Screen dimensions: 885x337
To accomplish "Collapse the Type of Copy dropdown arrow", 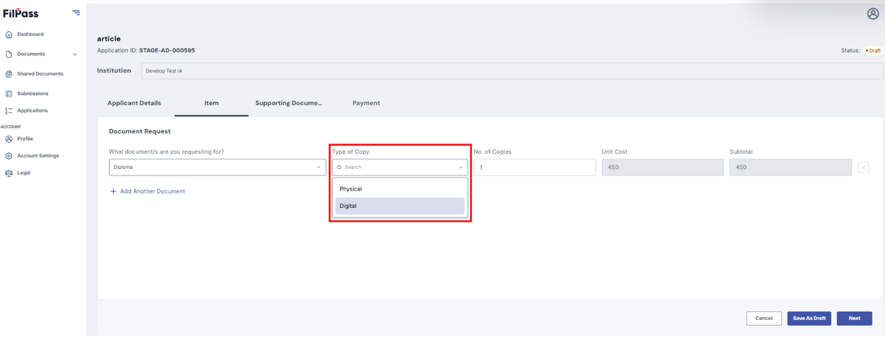I will tap(461, 167).
